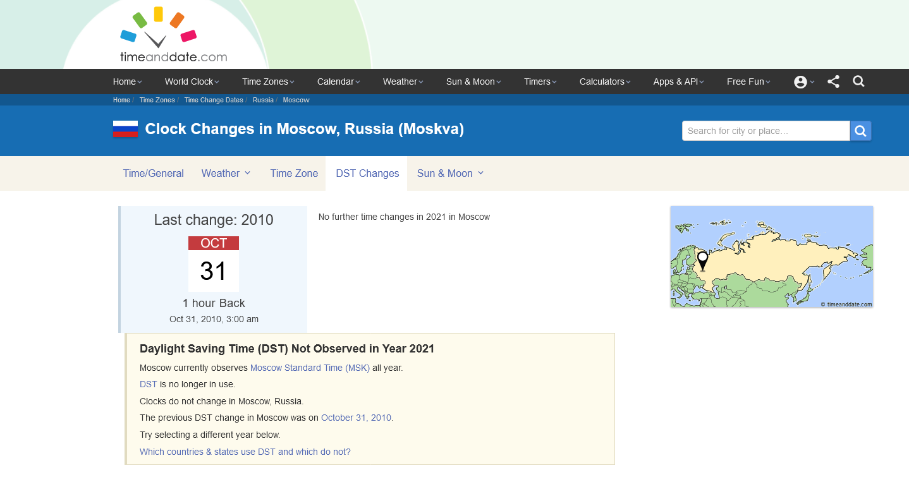Expand the Weather menu in top navbar
This screenshot has height=494, width=909.
403,81
